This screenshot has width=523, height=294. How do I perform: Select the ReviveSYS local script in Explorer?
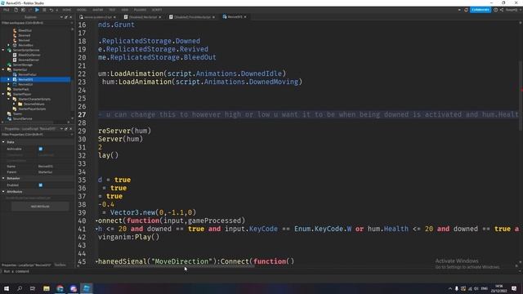(x=25, y=80)
